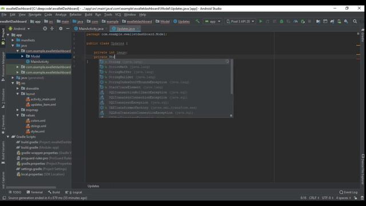The height and width of the screenshot is (206, 366).
Task: Click the UTF-8 encoding in status bar
Action: [327, 198]
